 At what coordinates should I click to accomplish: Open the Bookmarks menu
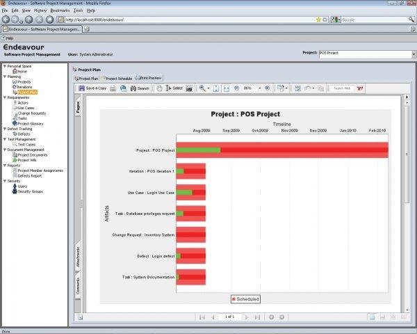tap(60, 10)
